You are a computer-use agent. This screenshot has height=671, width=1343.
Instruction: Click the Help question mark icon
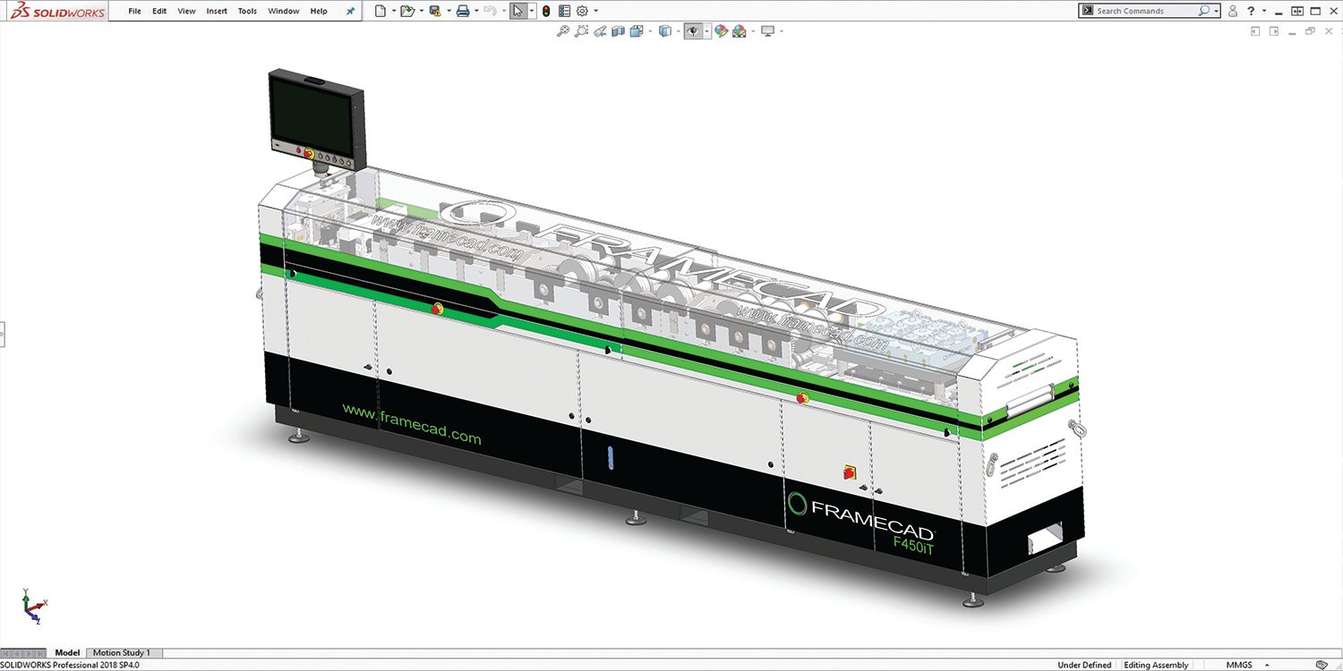pyautogui.click(x=1251, y=11)
